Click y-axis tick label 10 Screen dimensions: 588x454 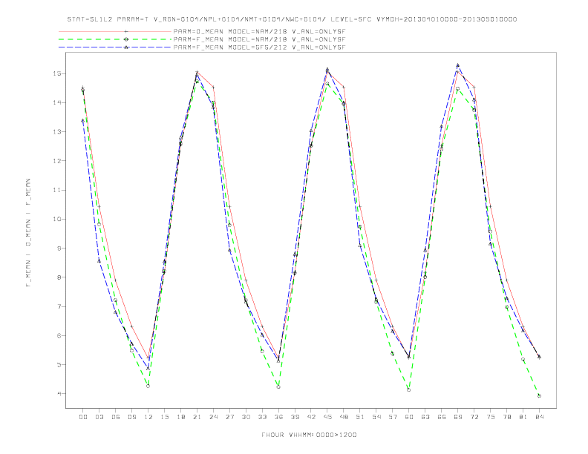coord(57,219)
